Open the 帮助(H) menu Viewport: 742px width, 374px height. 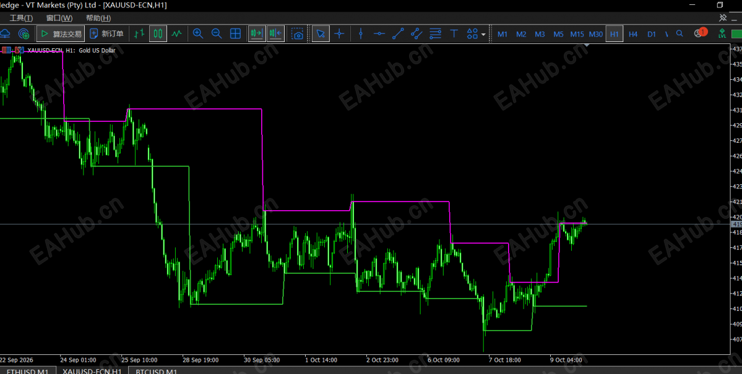point(98,18)
